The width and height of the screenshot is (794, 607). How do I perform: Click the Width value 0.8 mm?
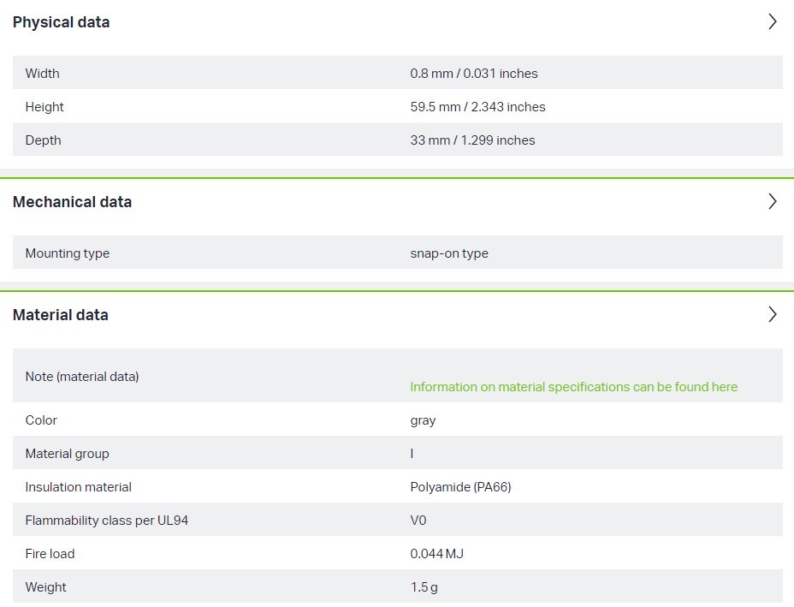tap(473, 74)
